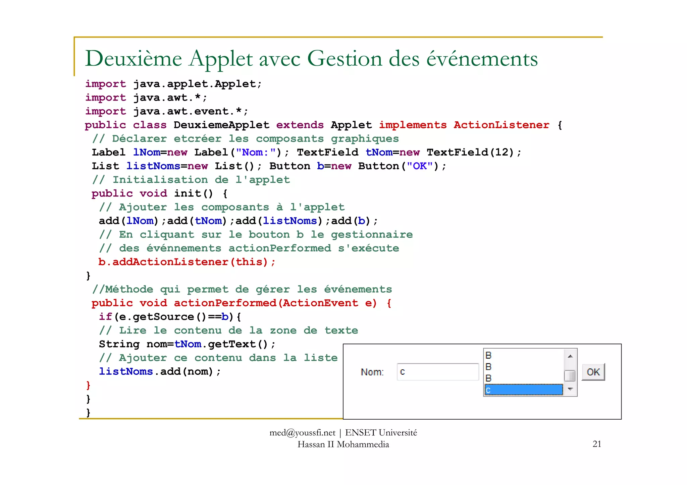Click the footer email med@youssfi.net
687x485 pixels.
pos(302,433)
